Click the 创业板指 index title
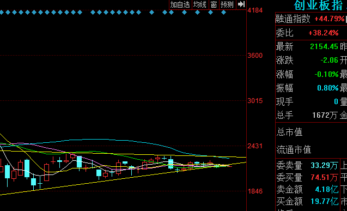347x211 pixels. [319, 5]
